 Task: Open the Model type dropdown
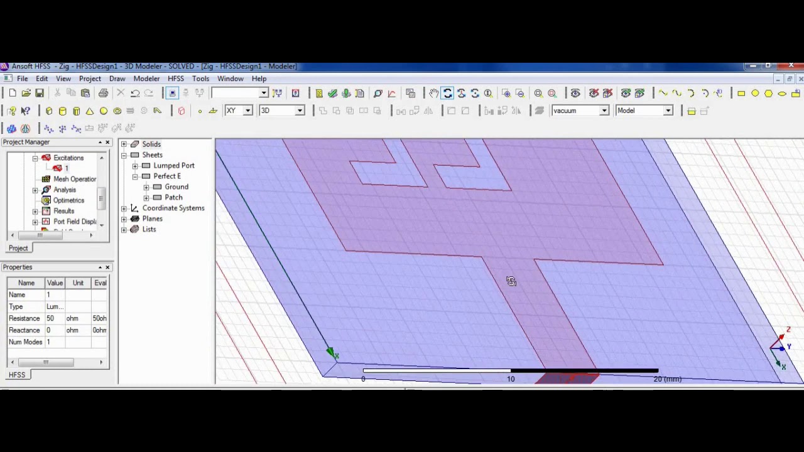pyautogui.click(x=668, y=110)
